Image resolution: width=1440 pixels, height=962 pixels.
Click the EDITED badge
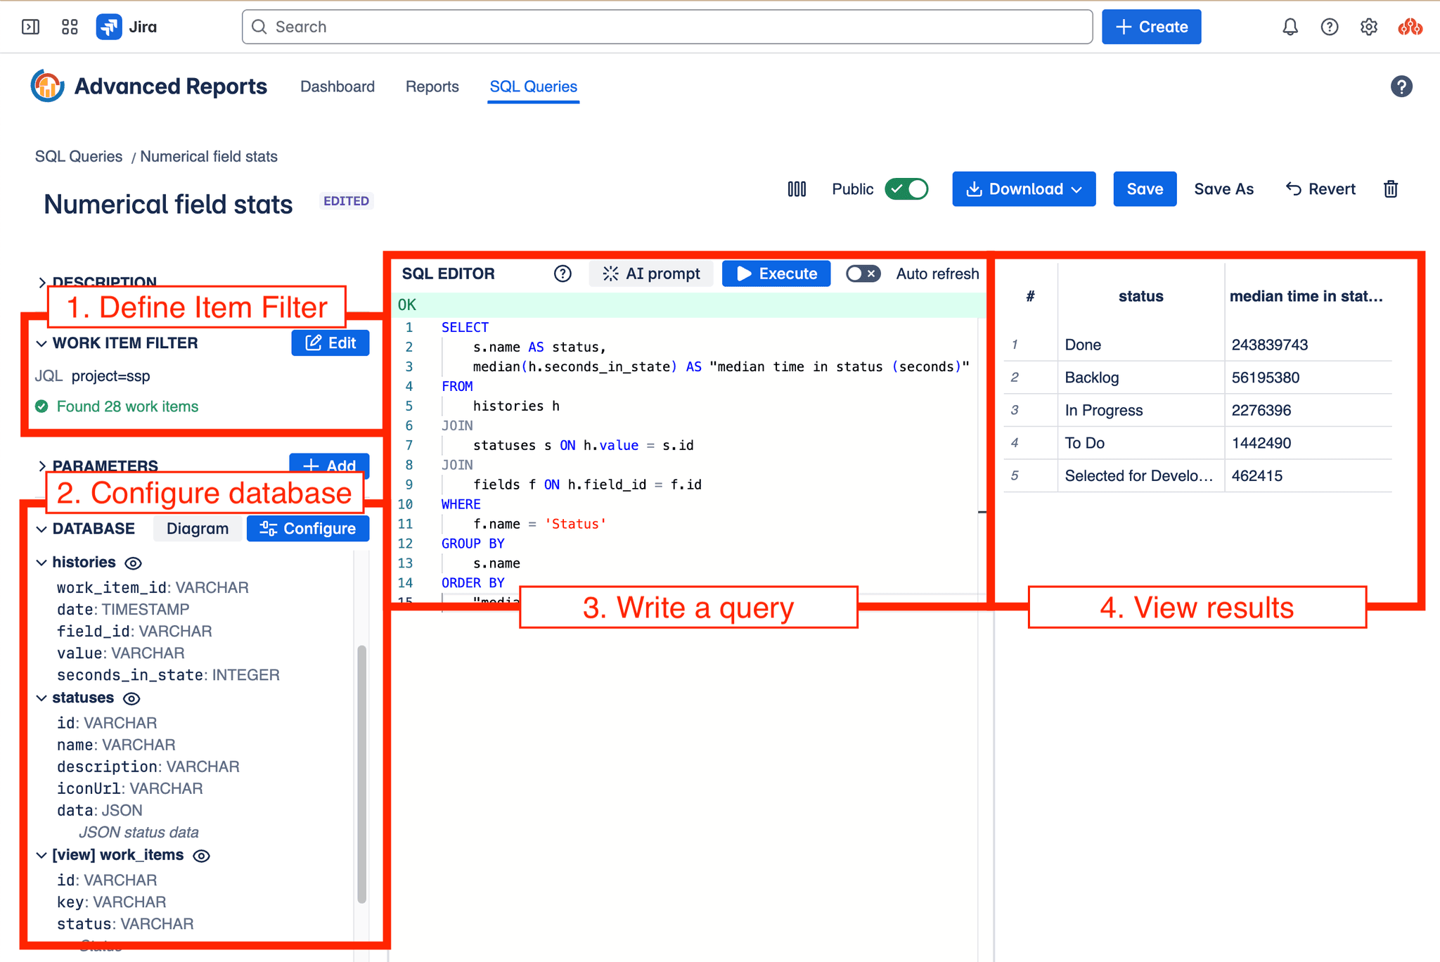(346, 201)
